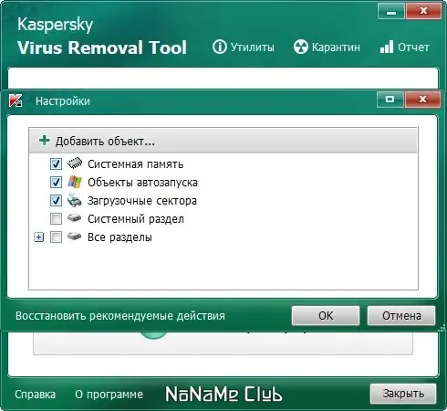Click Утилиты menu label
The image size is (447, 411).
(x=253, y=47)
